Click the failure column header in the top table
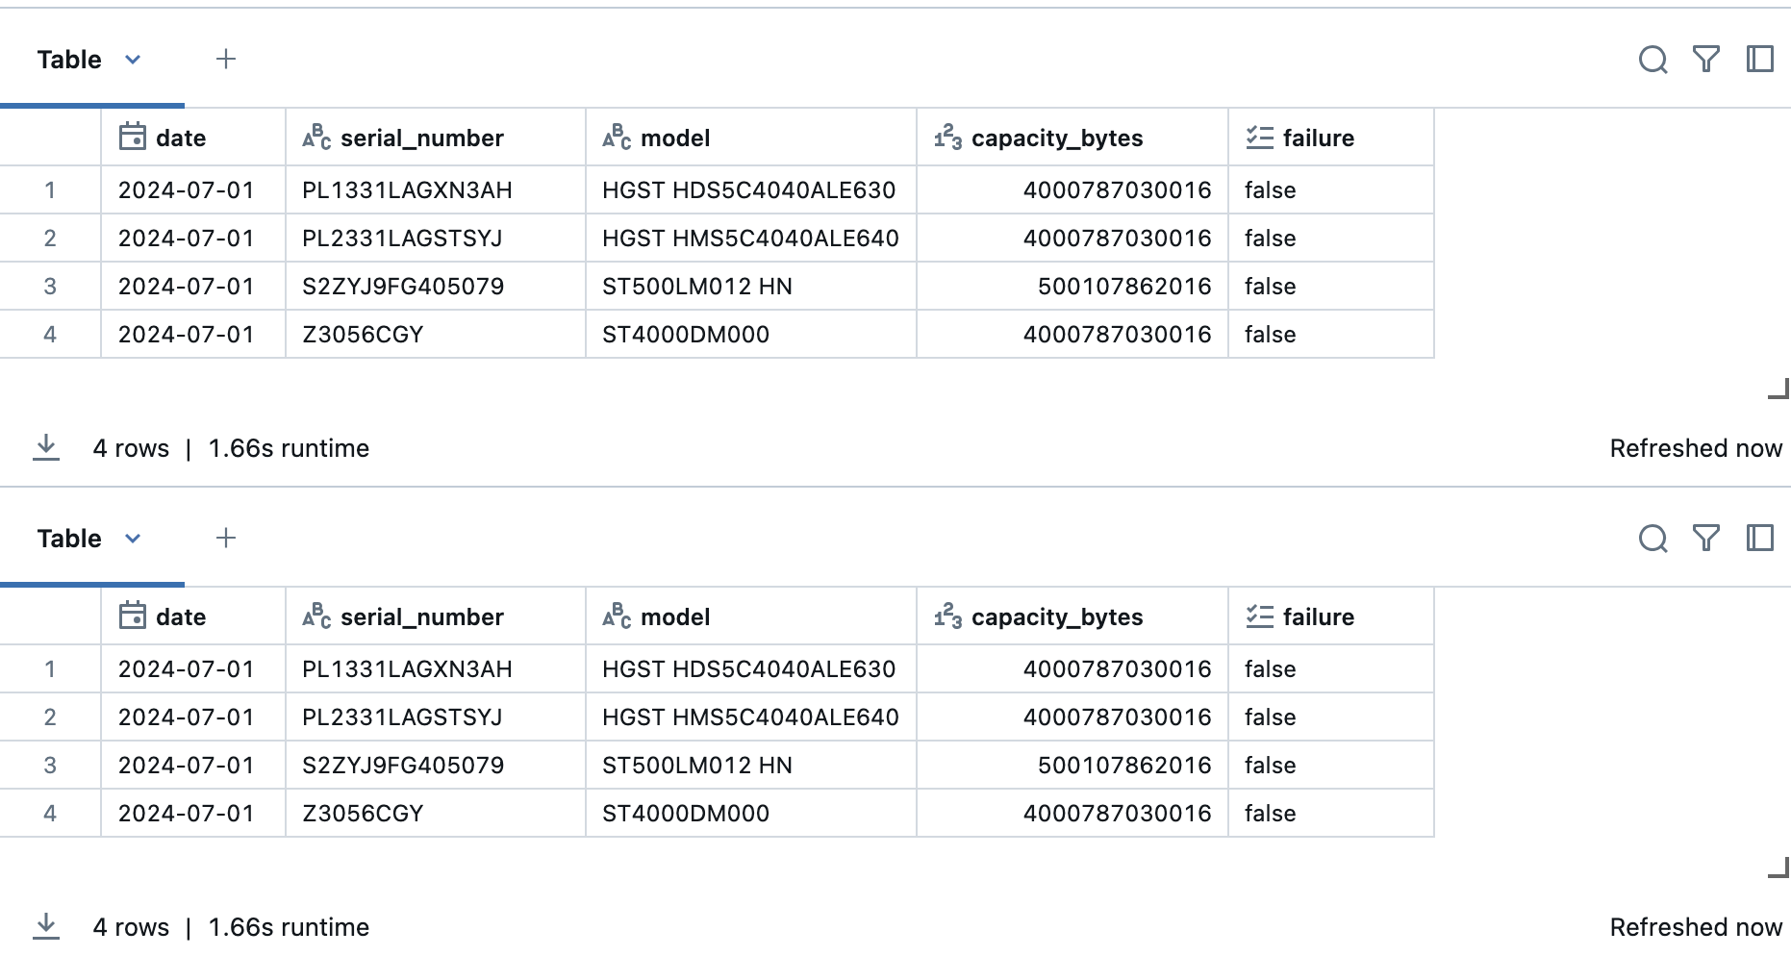 (x=1318, y=138)
